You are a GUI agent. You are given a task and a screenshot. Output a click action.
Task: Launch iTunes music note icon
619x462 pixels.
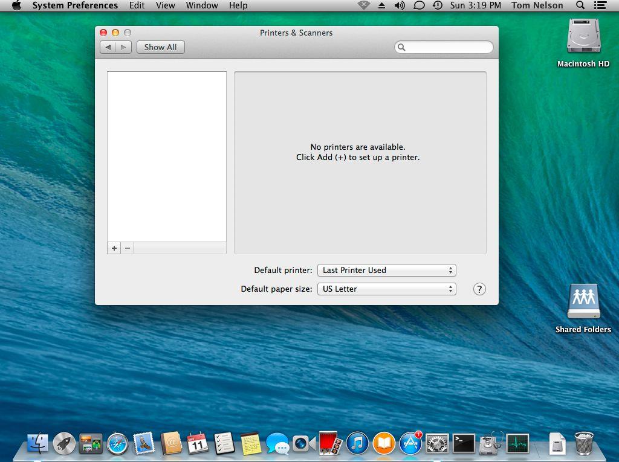tap(357, 443)
